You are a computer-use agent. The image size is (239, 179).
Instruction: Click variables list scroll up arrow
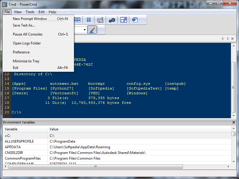(x=234, y=128)
